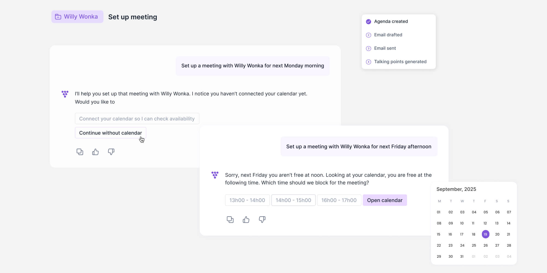Select September 14 in the calendar
The image size is (547, 273).
pos(509,223)
